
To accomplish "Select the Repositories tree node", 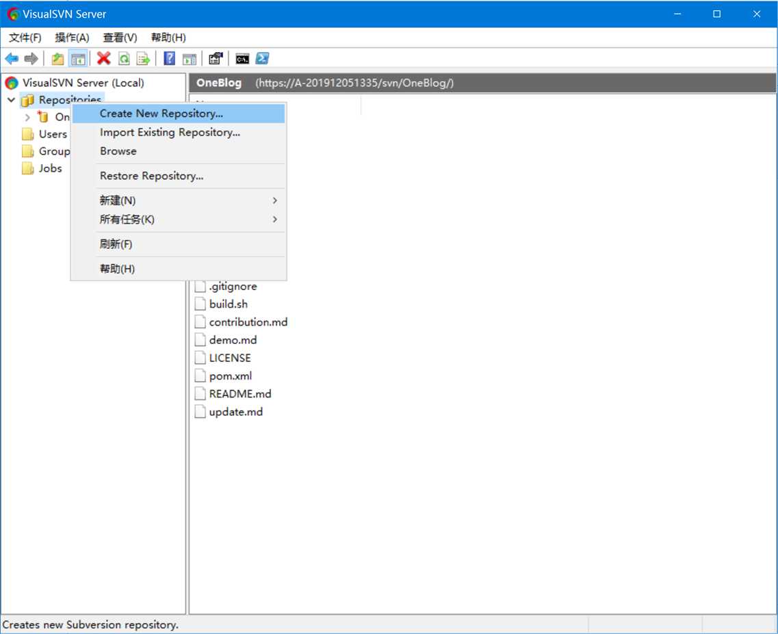I will 70,100.
